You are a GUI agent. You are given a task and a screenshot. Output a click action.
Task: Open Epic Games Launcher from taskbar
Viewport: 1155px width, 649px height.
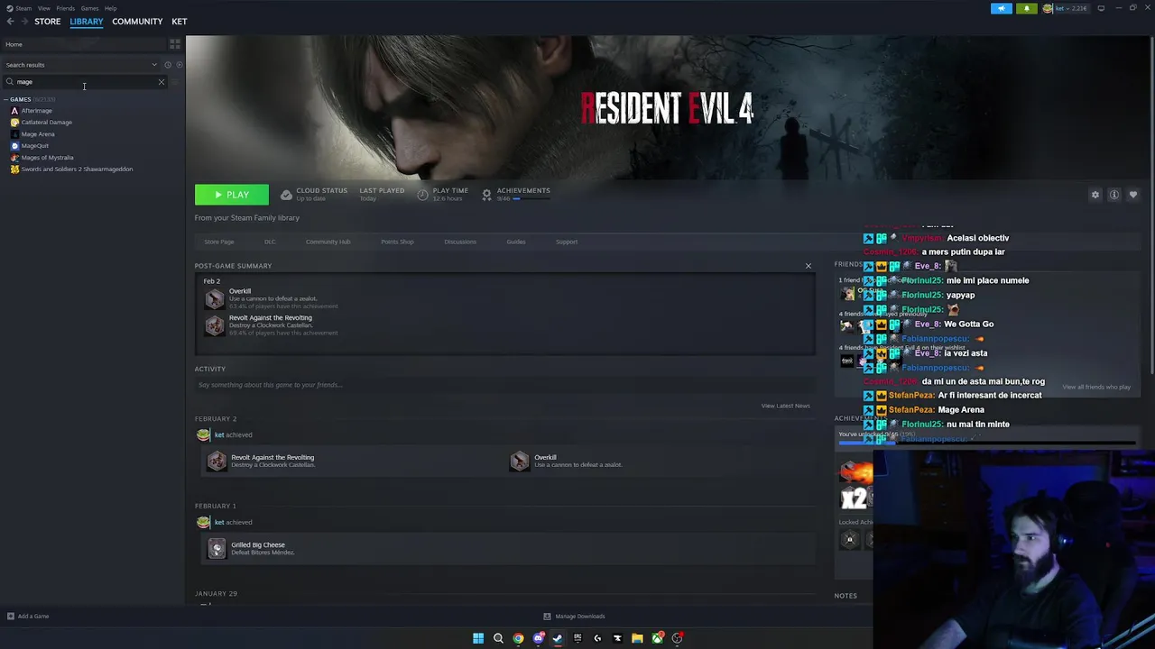coord(577,638)
